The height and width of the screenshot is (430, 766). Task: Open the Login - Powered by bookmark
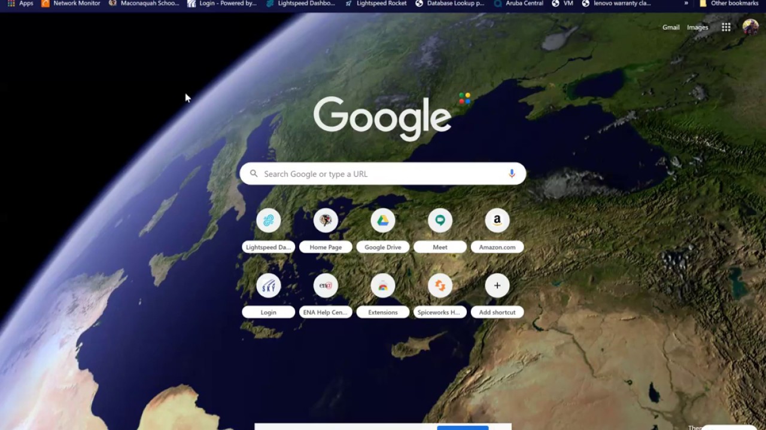coord(222,4)
